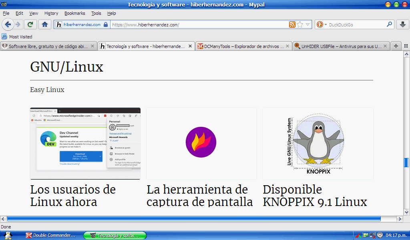This screenshot has height=240, width=410.
Task: Open the 'Los usuarios de Linux ahora' headline
Action: coord(73,196)
